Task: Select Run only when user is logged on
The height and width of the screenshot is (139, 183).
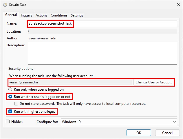Action: tap(11, 89)
